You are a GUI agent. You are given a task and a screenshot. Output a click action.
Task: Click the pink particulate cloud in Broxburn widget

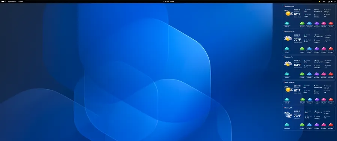(324, 23)
